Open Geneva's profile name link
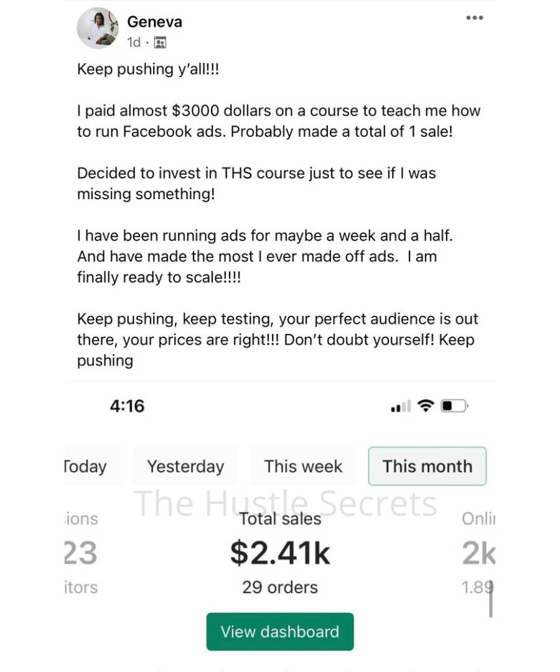Viewport: 560px width, 672px height. pos(155,21)
